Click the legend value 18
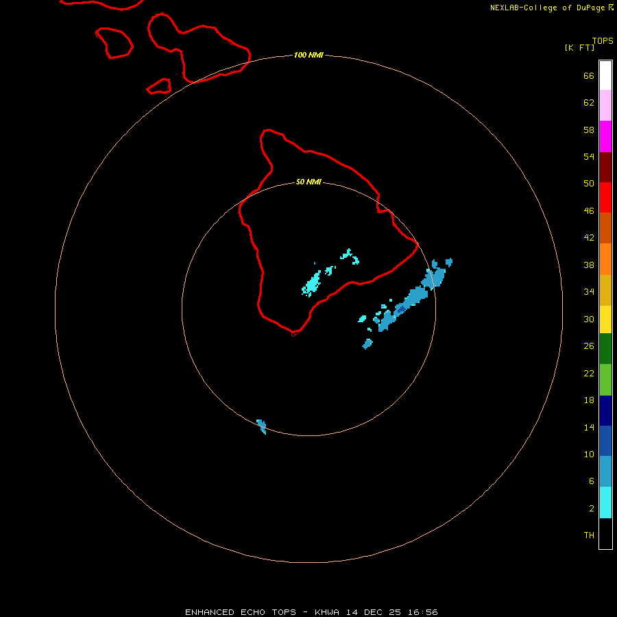The height and width of the screenshot is (617, 617). (x=589, y=400)
